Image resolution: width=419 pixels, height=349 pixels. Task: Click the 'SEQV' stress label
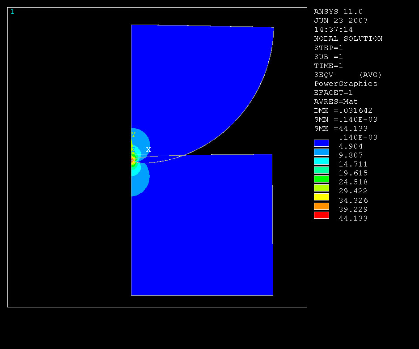click(x=324, y=75)
